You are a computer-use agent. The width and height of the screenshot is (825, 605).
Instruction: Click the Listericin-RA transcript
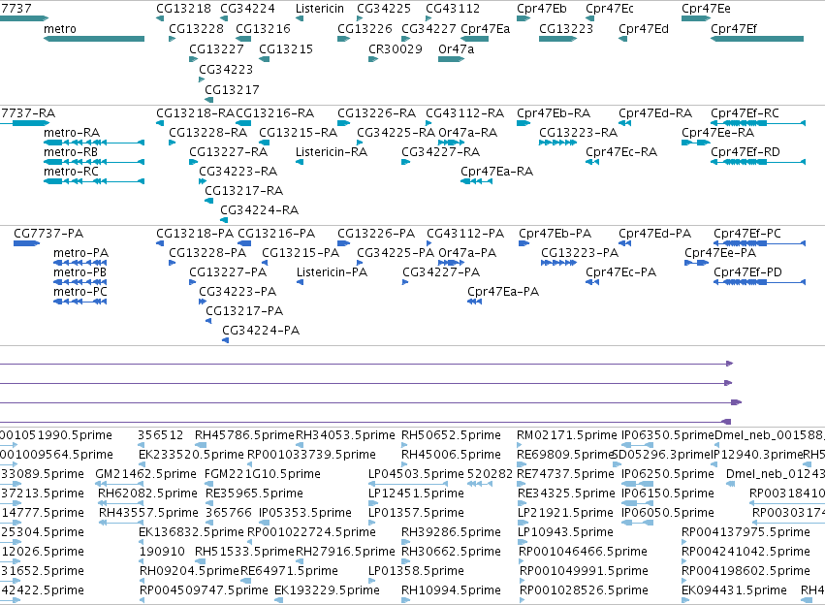300,162
